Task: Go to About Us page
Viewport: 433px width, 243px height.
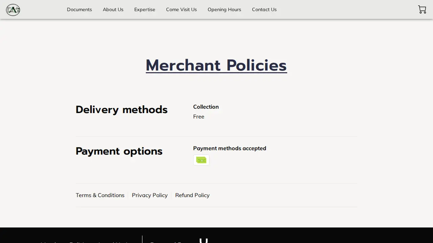Action: (x=113, y=9)
